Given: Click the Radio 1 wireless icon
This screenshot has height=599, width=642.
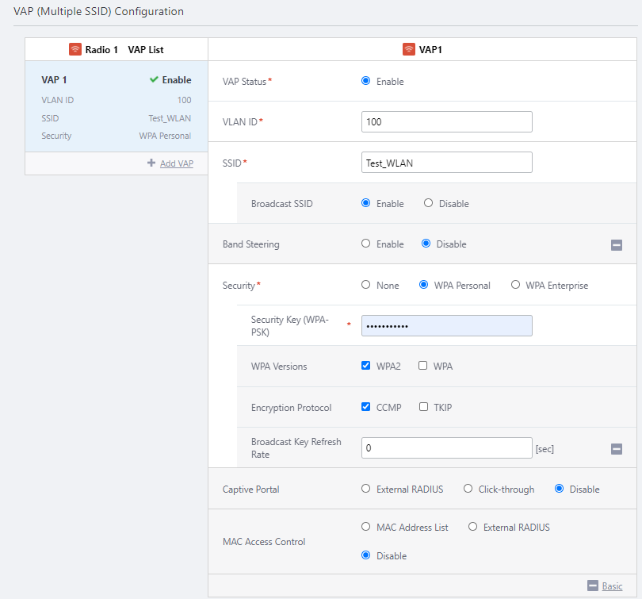Looking at the screenshot, I should pos(75,49).
